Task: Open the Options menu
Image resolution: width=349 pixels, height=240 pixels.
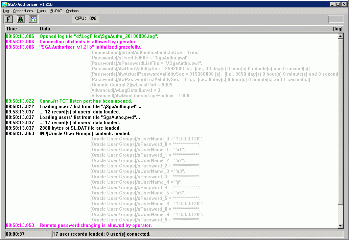Action: click(x=72, y=11)
